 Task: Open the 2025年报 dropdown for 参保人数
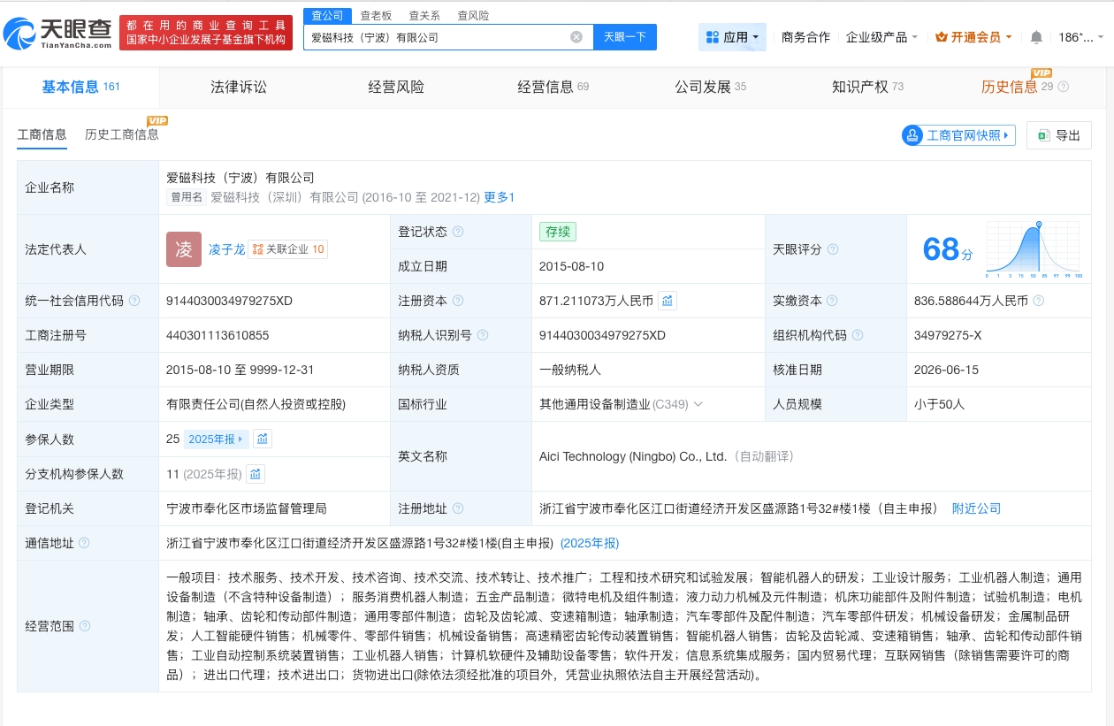pos(216,439)
